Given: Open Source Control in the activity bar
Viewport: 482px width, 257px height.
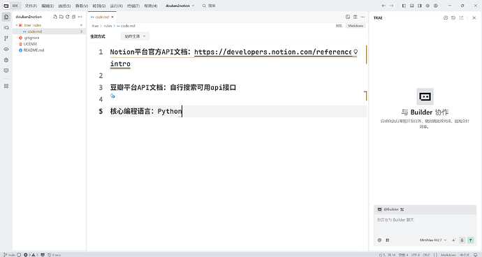Looking at the screenshot, I should pos(6,38).
